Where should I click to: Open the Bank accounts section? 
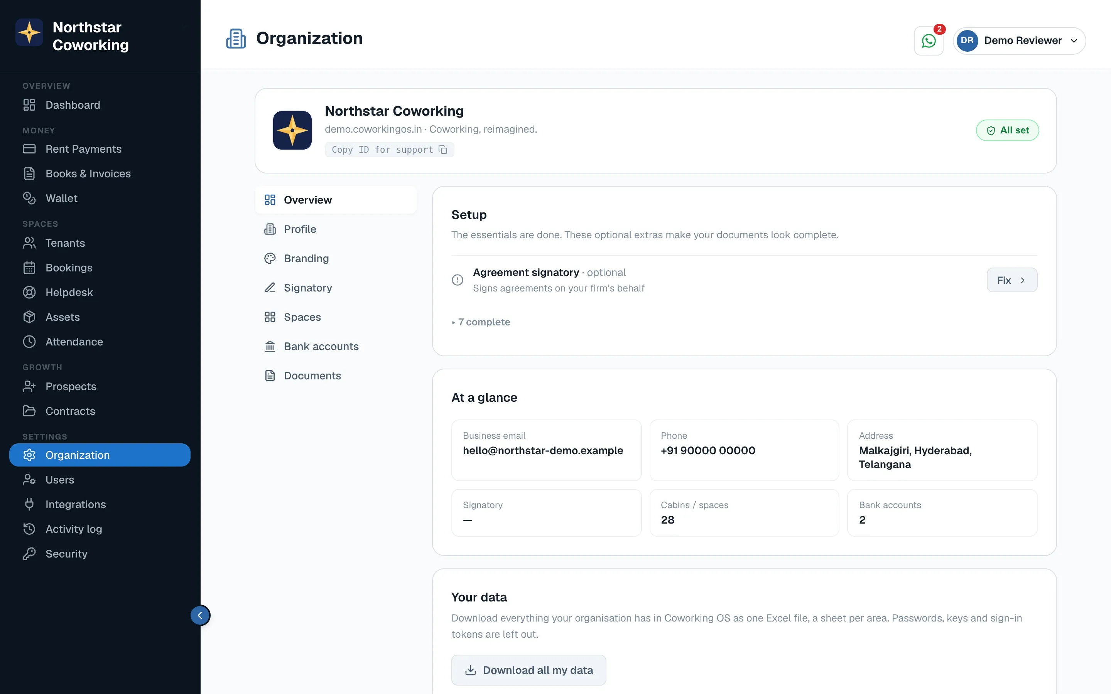[336, 347]
